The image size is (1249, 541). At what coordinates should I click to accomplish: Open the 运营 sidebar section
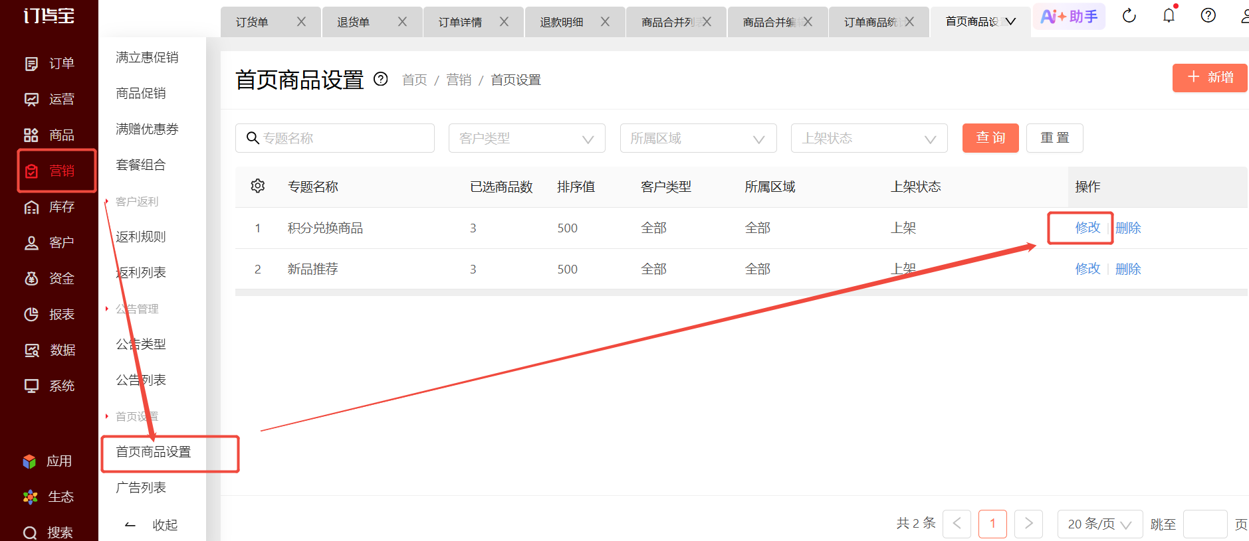coord(49,100)
